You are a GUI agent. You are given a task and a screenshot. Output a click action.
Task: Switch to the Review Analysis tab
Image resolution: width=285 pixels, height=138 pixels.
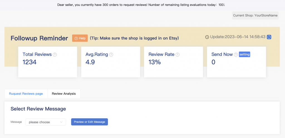[x=64, y=94]
